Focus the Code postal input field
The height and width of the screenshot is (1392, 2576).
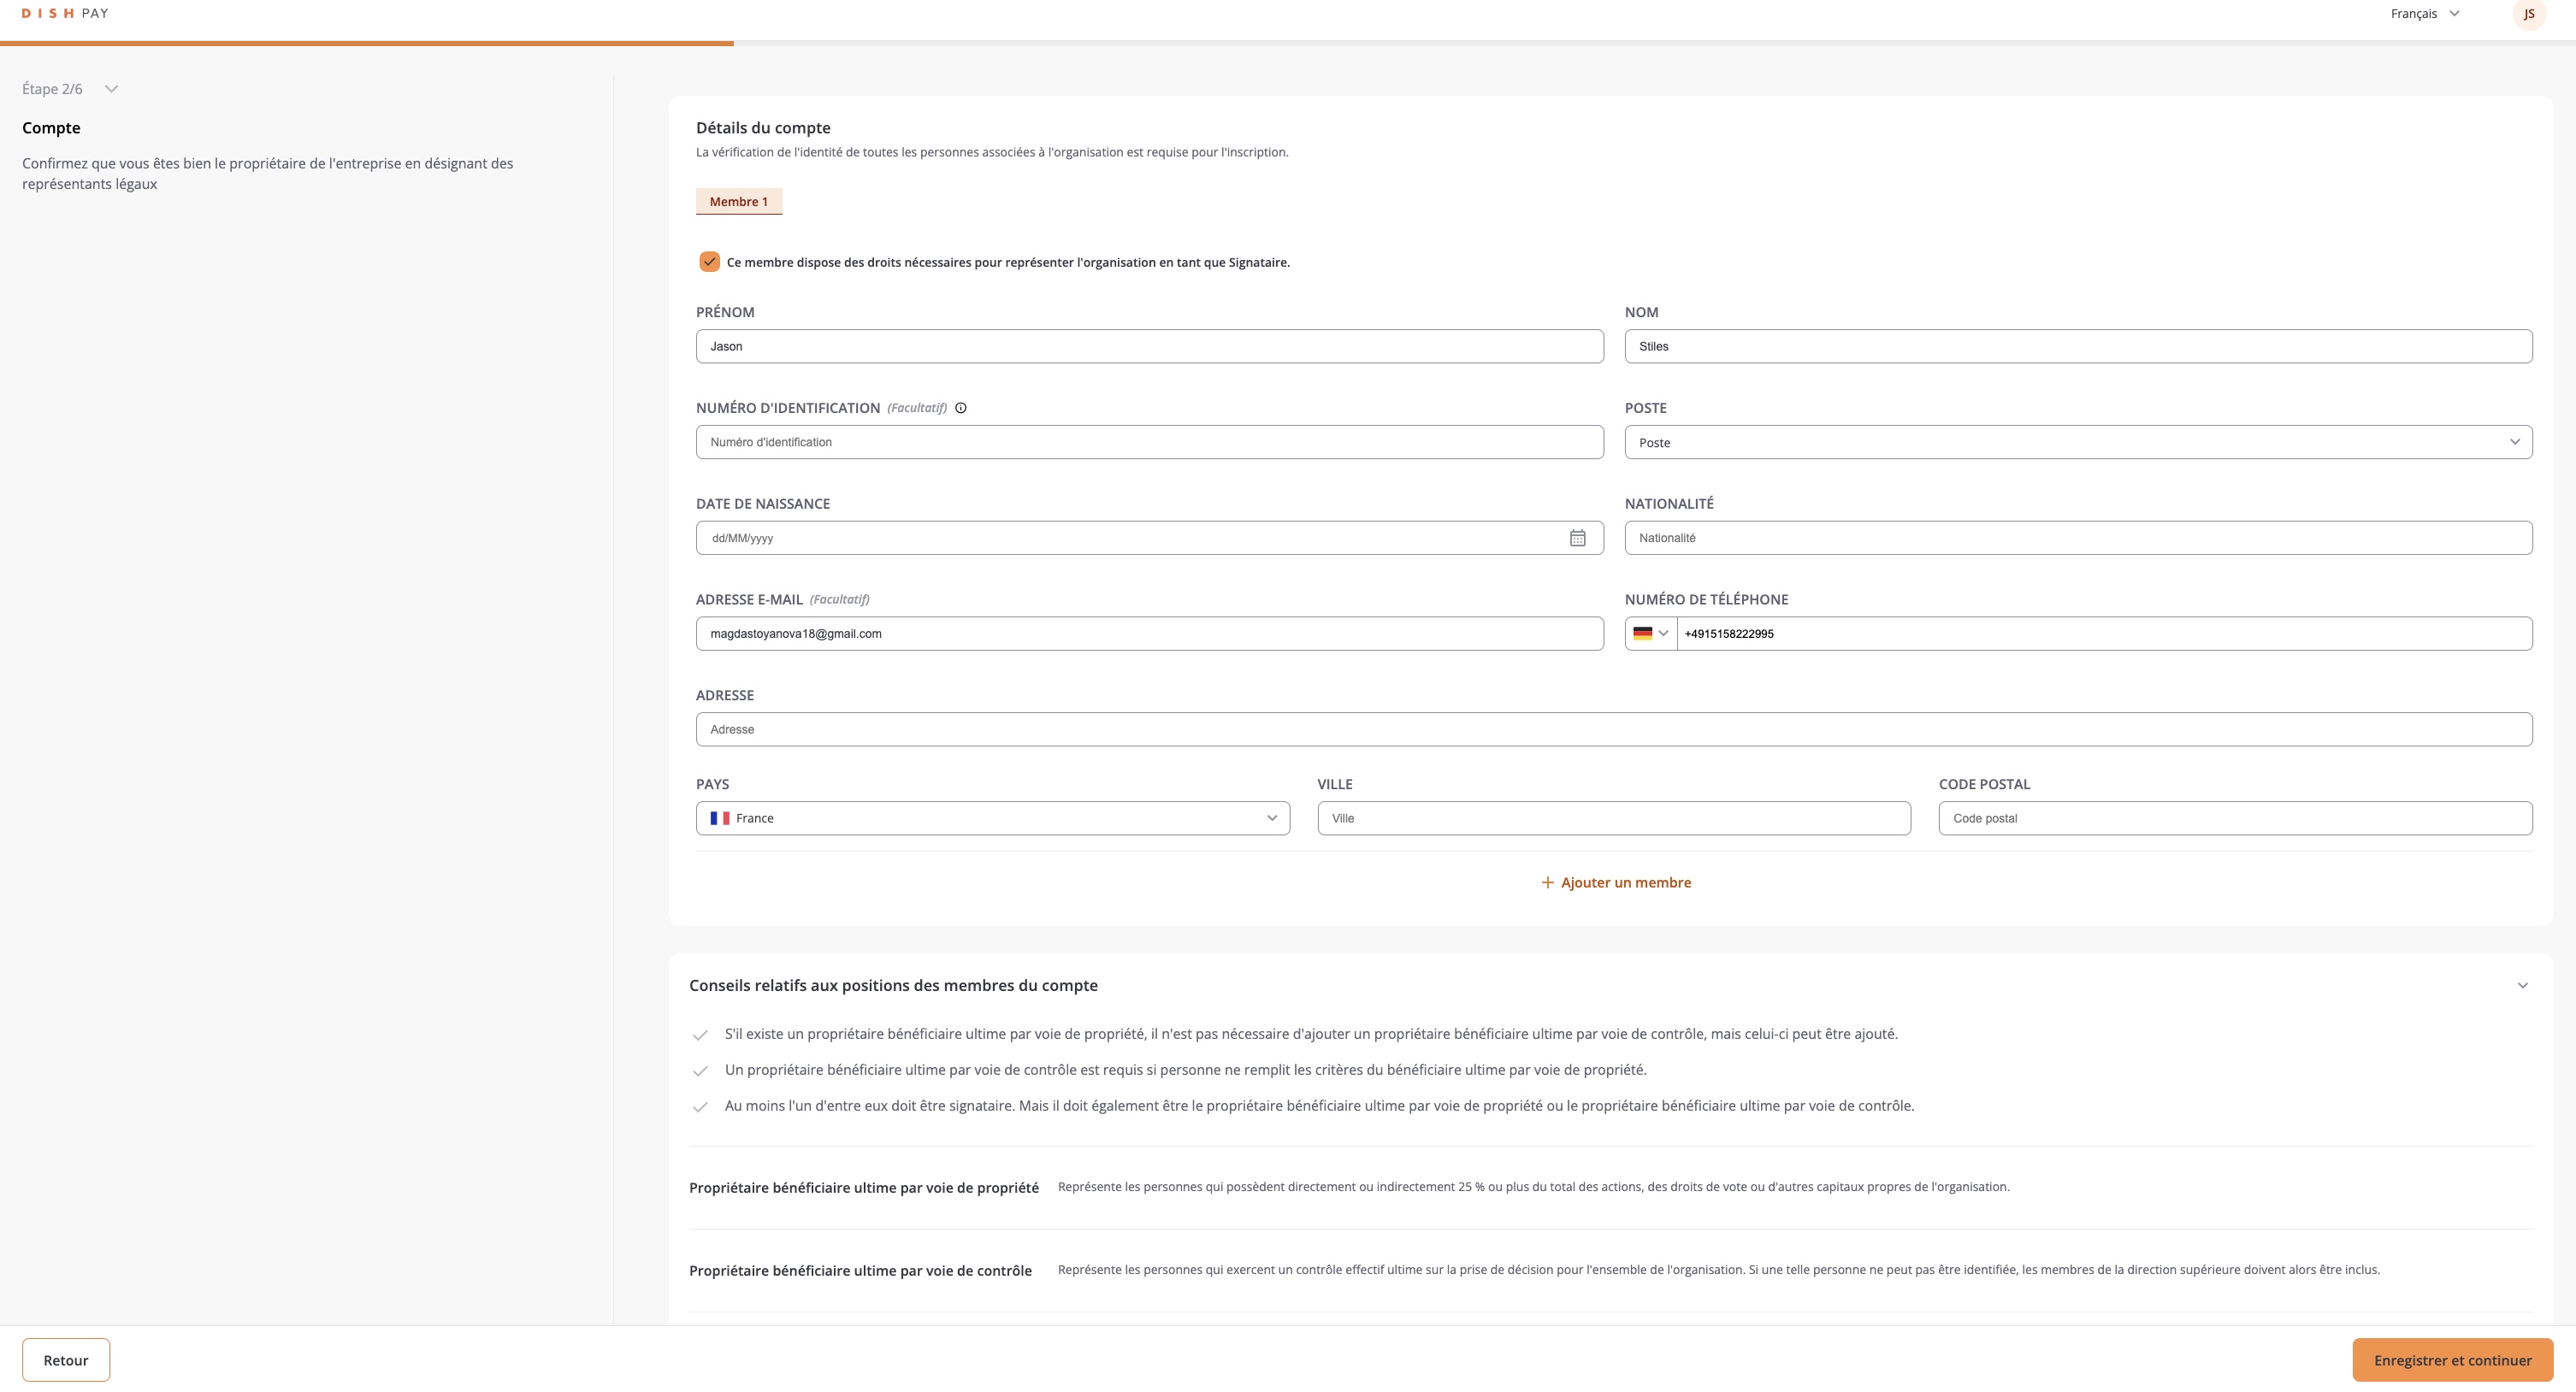click(2235, 818)
